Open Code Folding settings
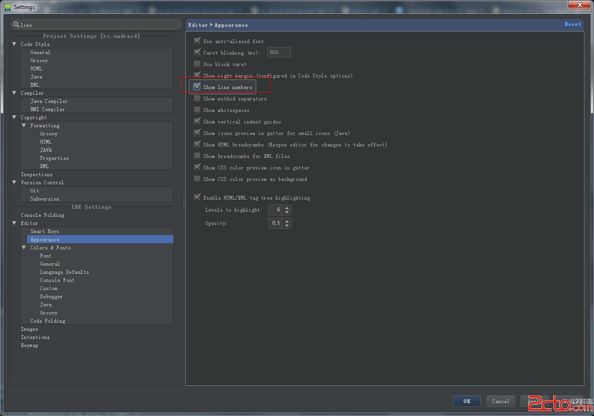The width and height of the screenshot is (594, 416). click(47, 321)
